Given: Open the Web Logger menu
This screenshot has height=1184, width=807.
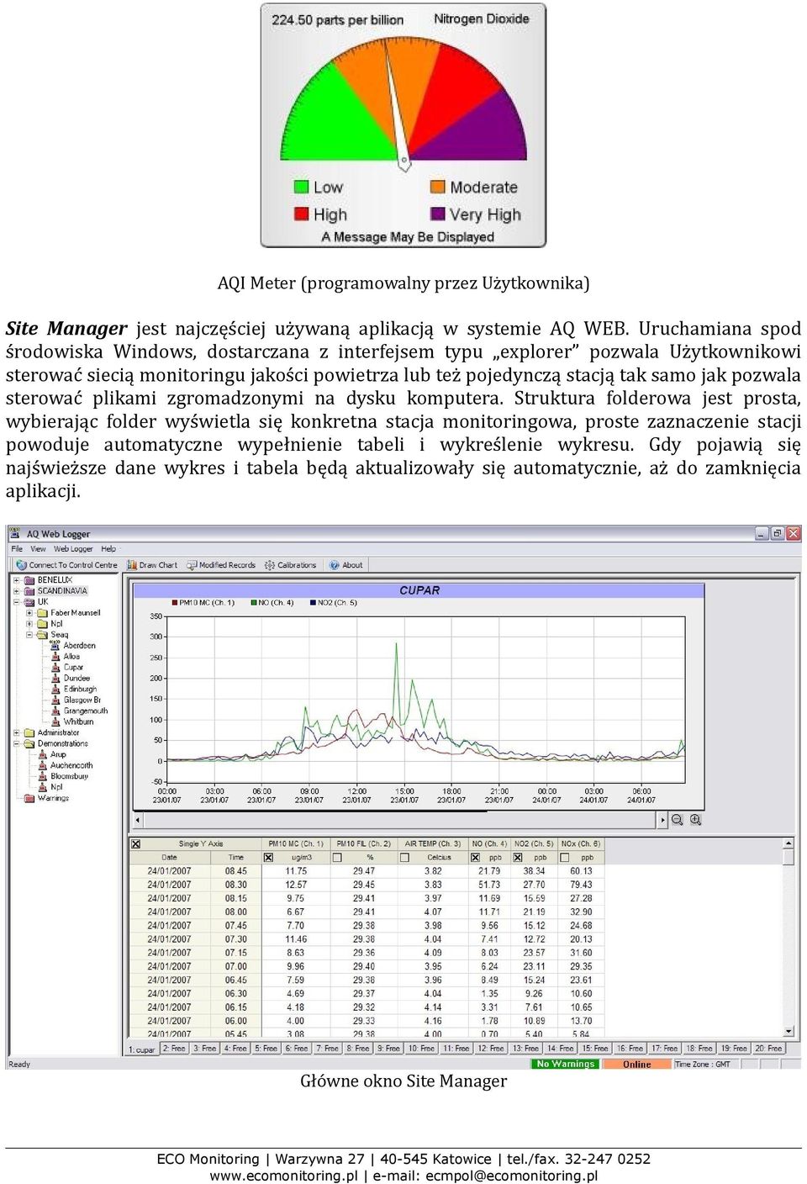Looking at the screenshot, I should coord(74,549).
